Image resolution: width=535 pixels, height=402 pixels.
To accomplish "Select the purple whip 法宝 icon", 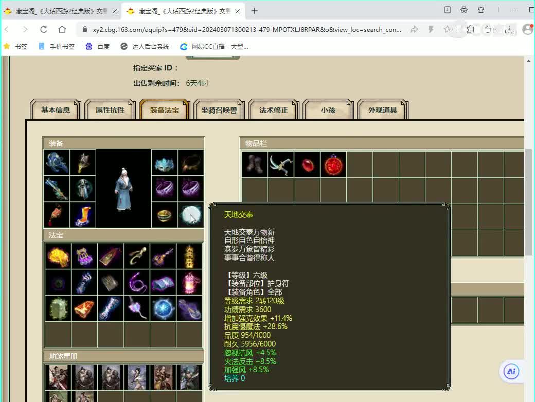I will [x=137, y=282].
